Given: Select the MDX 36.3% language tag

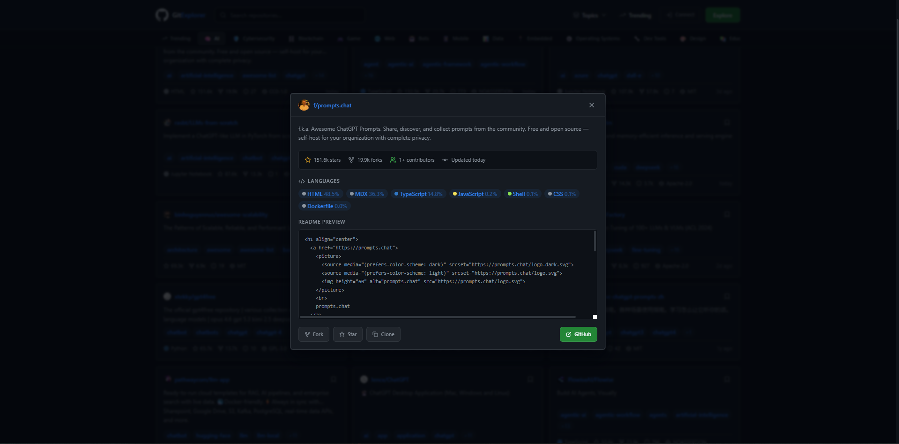Looking at the screenshot, I should pyautogui.click(x=367, y=194).
